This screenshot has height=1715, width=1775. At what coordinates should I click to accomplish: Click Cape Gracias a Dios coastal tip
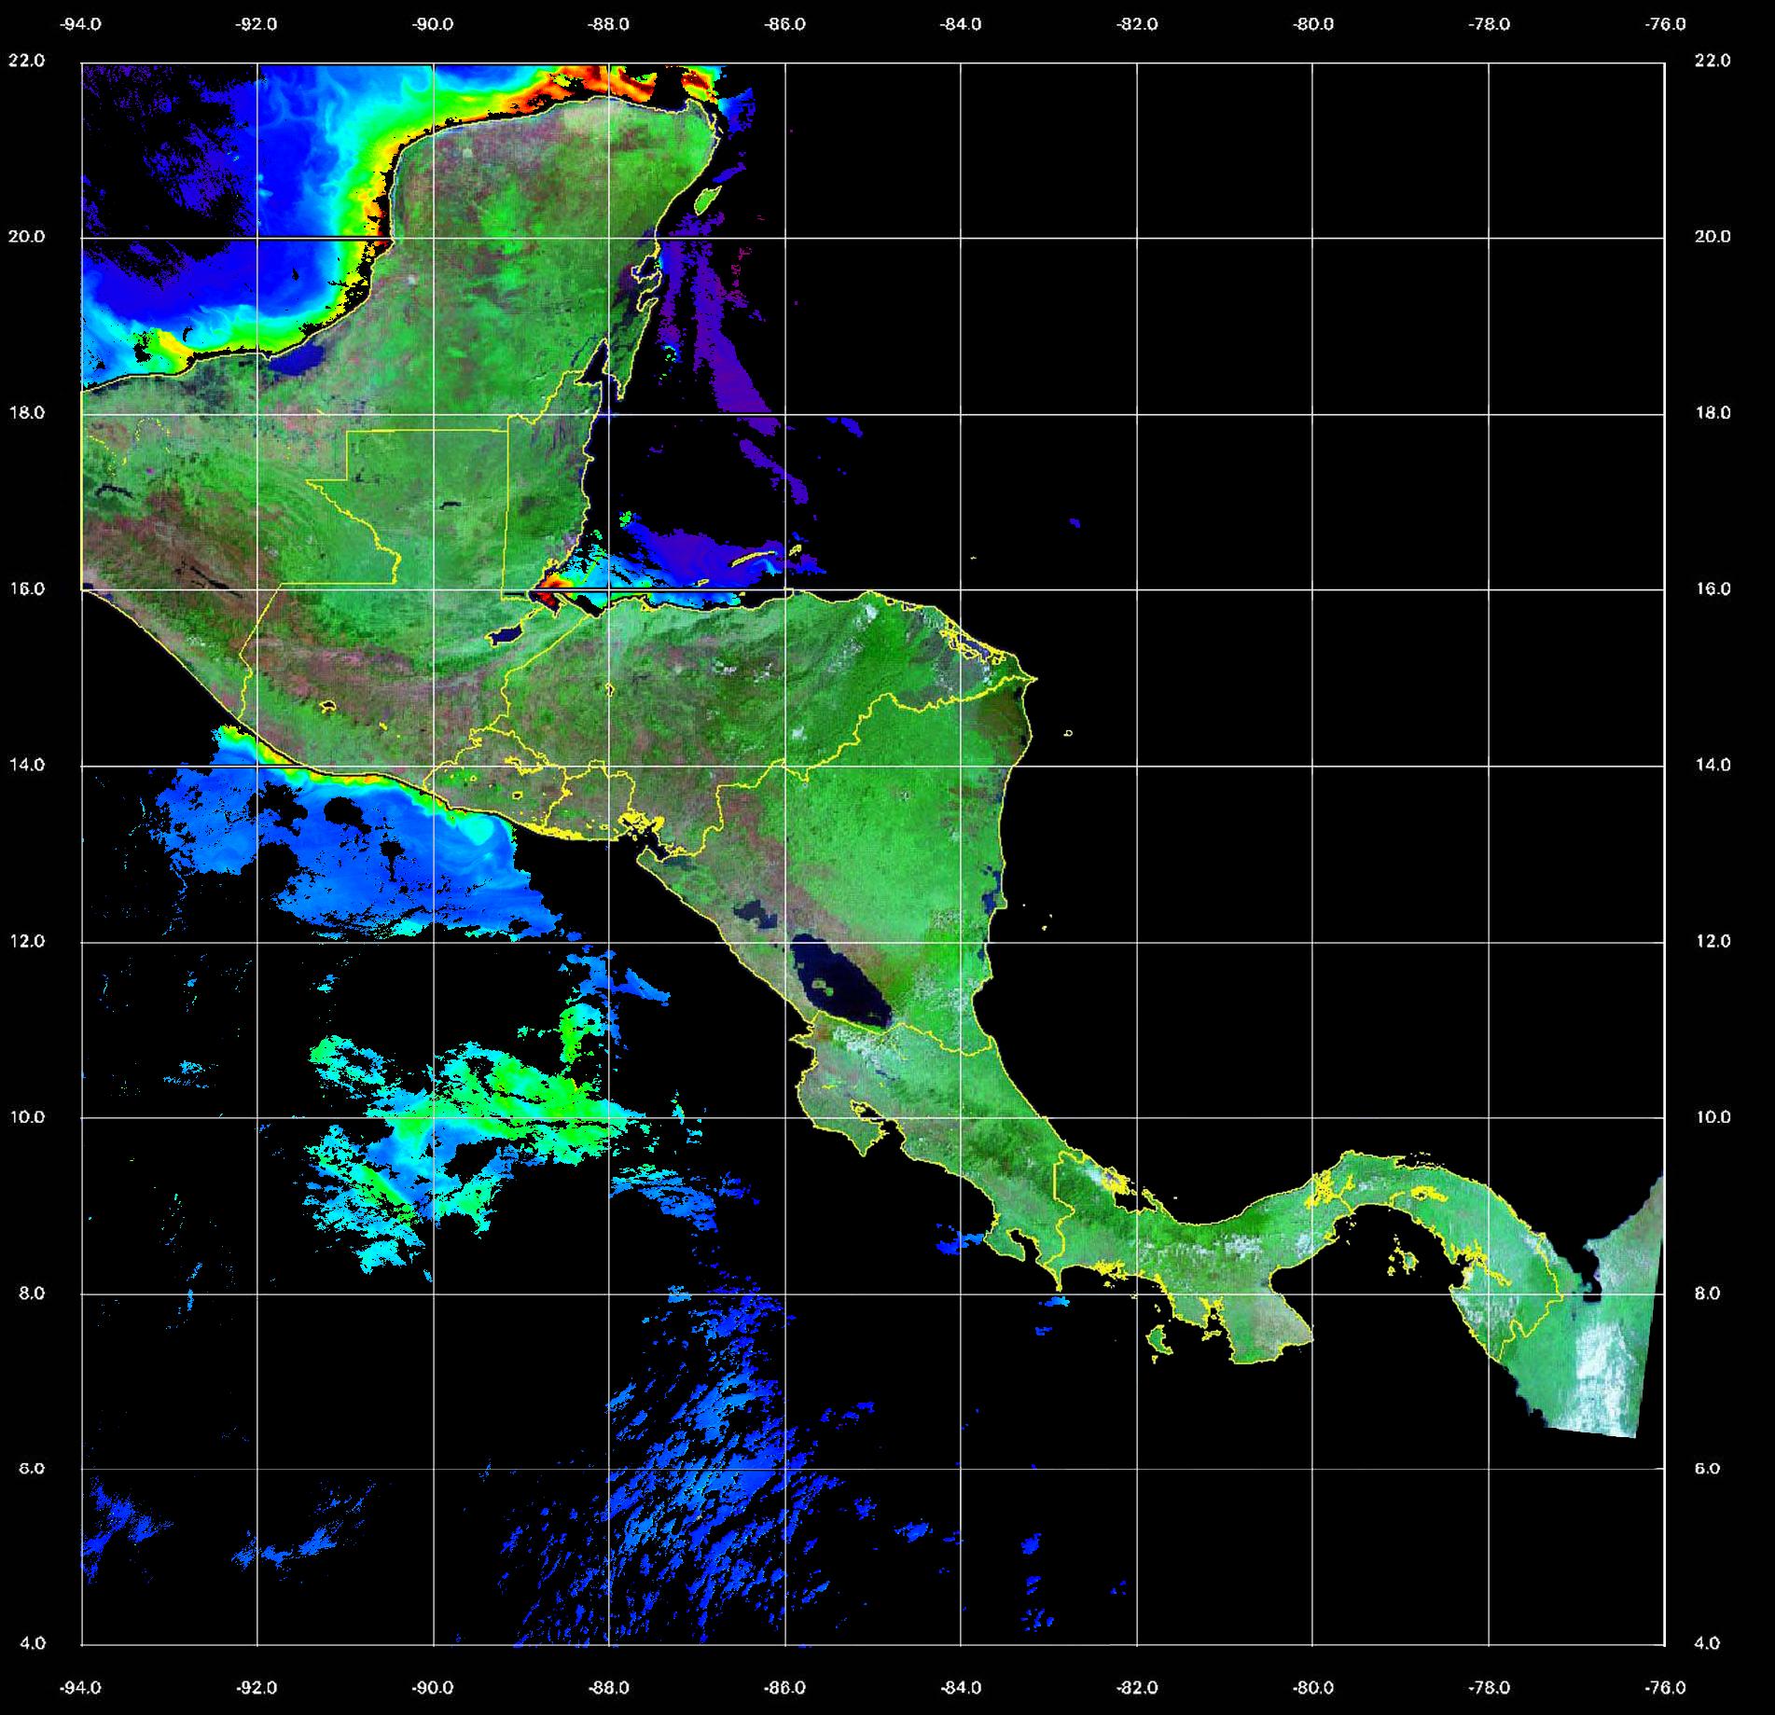[x=1033, y=678]
